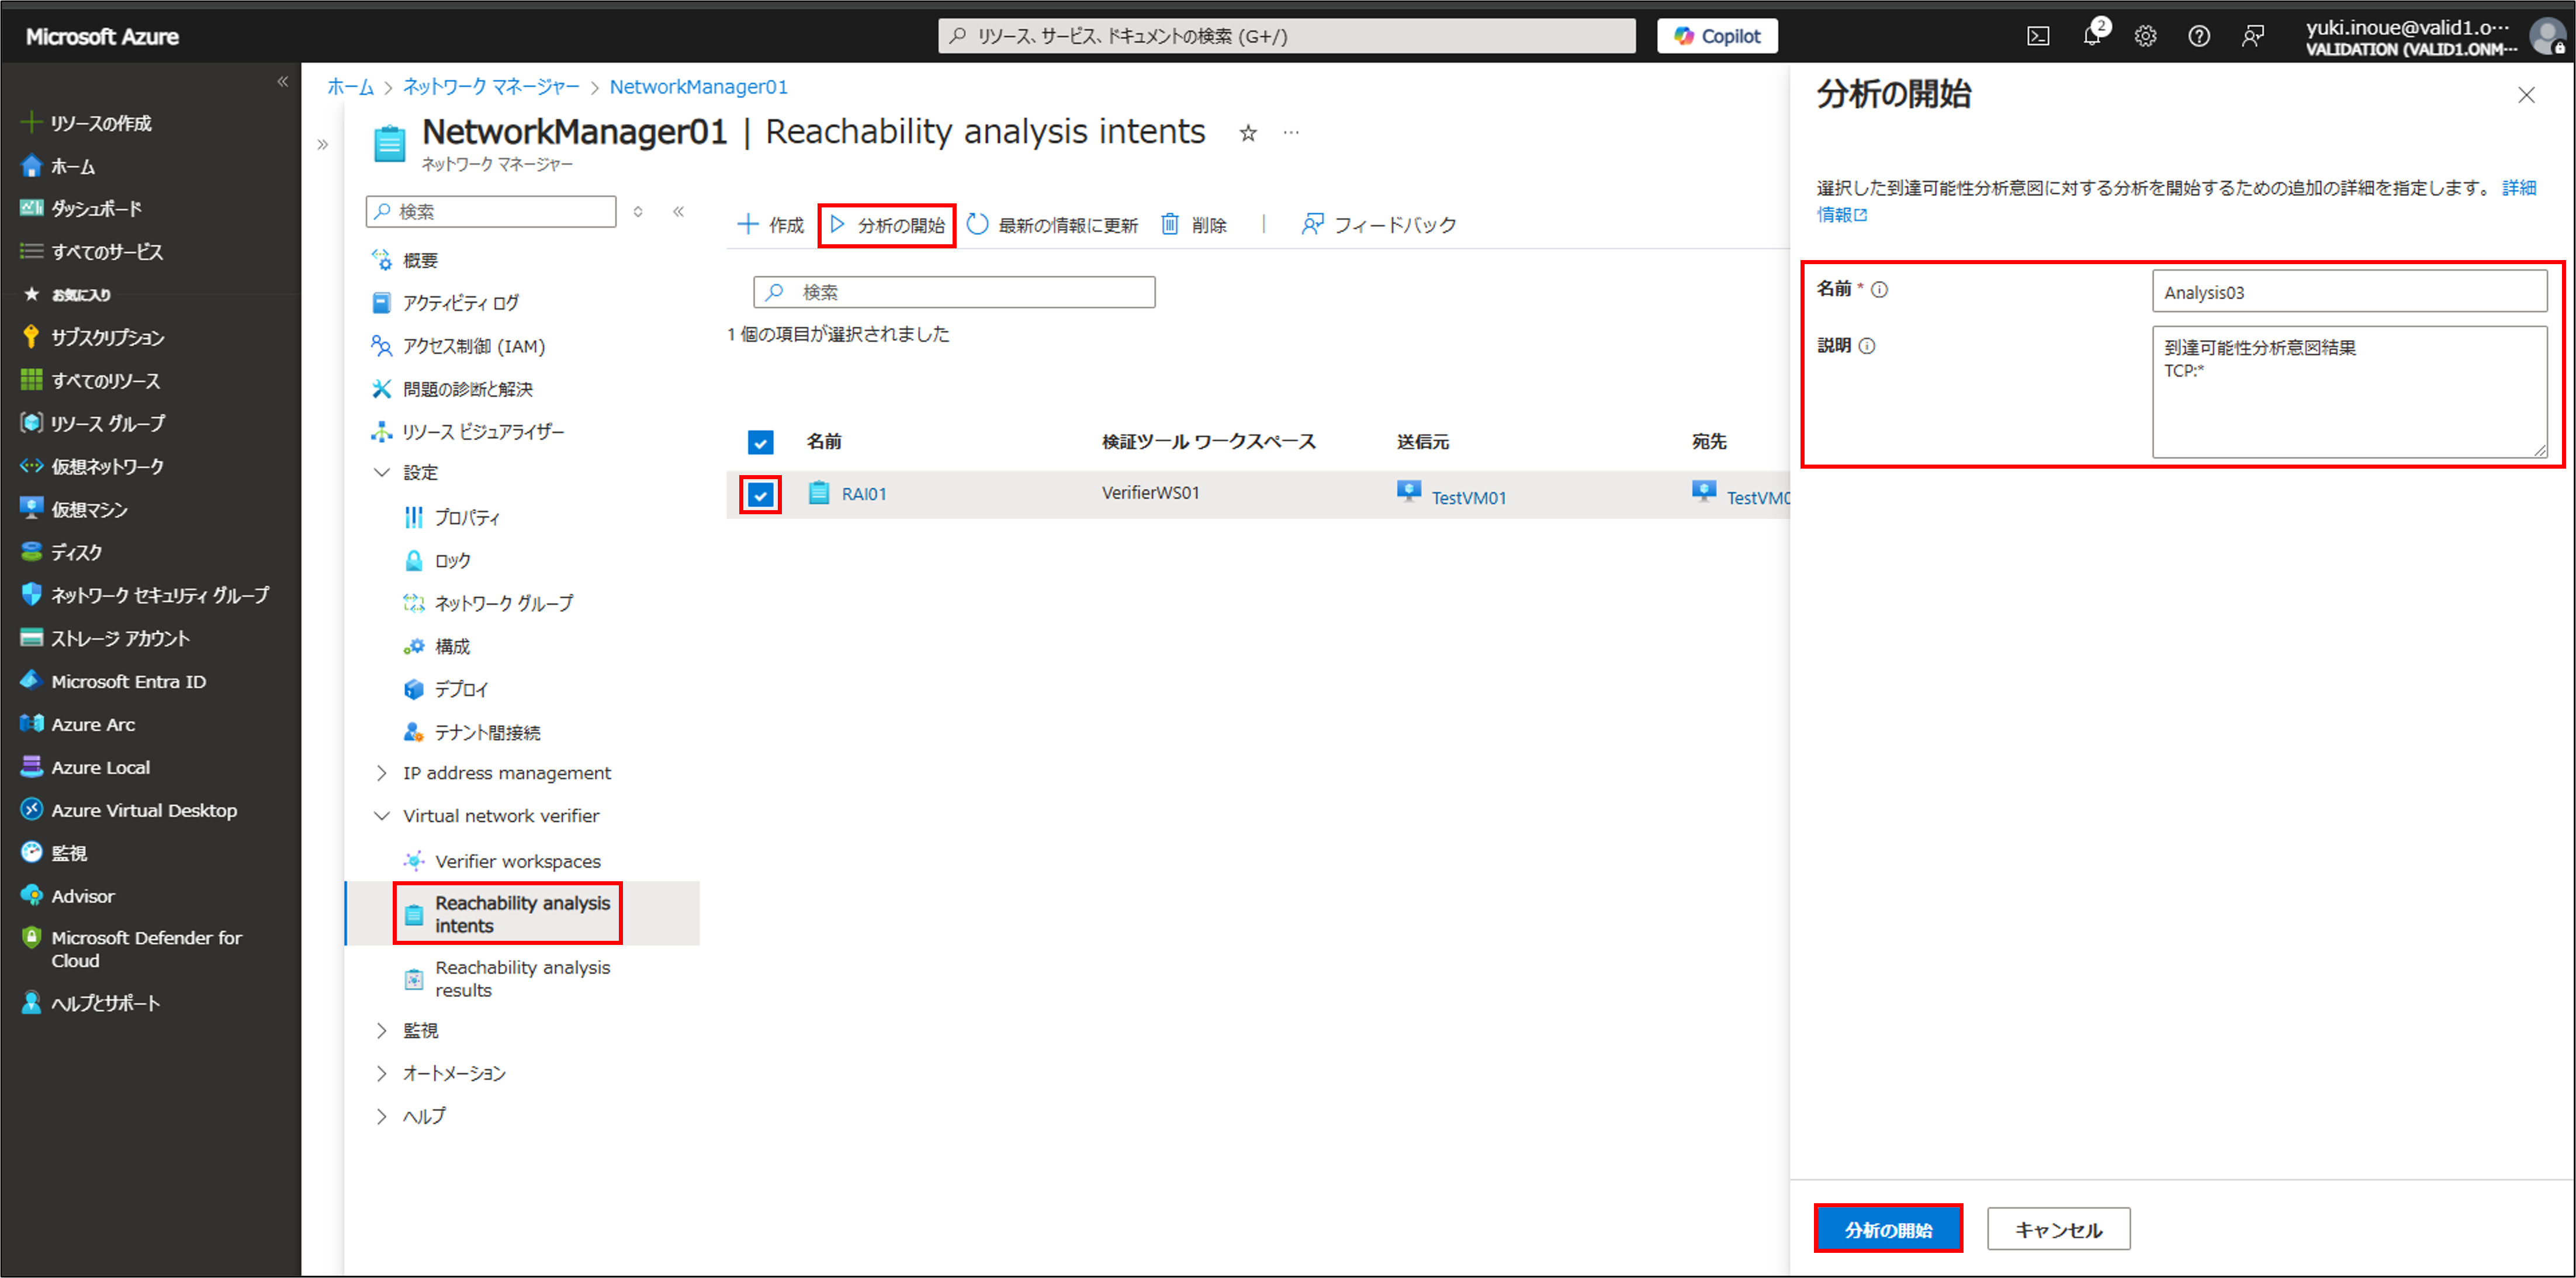Collapse the resource menu
This screenshot has width=2576, height=1278.
click(x=678, y=211)
